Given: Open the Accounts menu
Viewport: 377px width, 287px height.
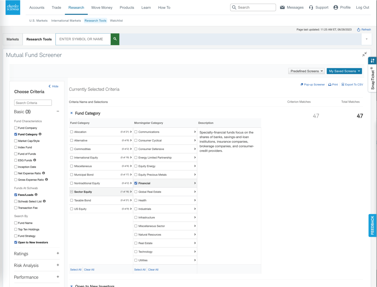Looking at the screenshot, I should (x=37, y=7).
